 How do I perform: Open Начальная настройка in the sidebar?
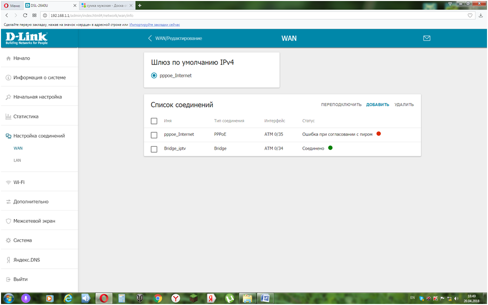click(x=39, y=97)
